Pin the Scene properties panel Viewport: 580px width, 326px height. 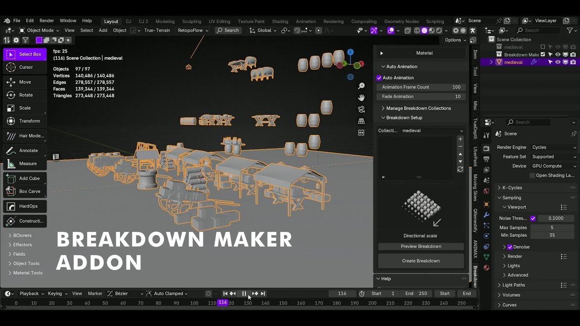click(573, 134)
